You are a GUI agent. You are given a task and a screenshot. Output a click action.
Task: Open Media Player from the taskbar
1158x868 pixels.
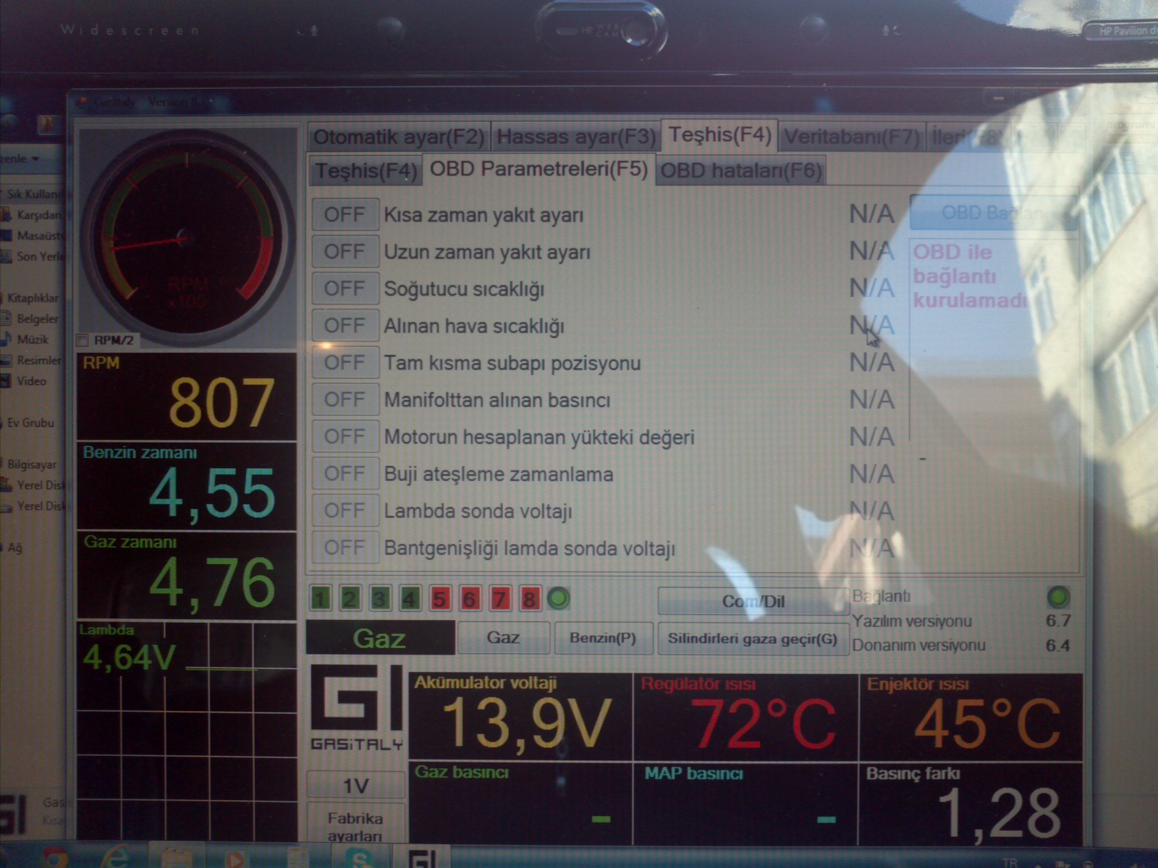[234, 859]
